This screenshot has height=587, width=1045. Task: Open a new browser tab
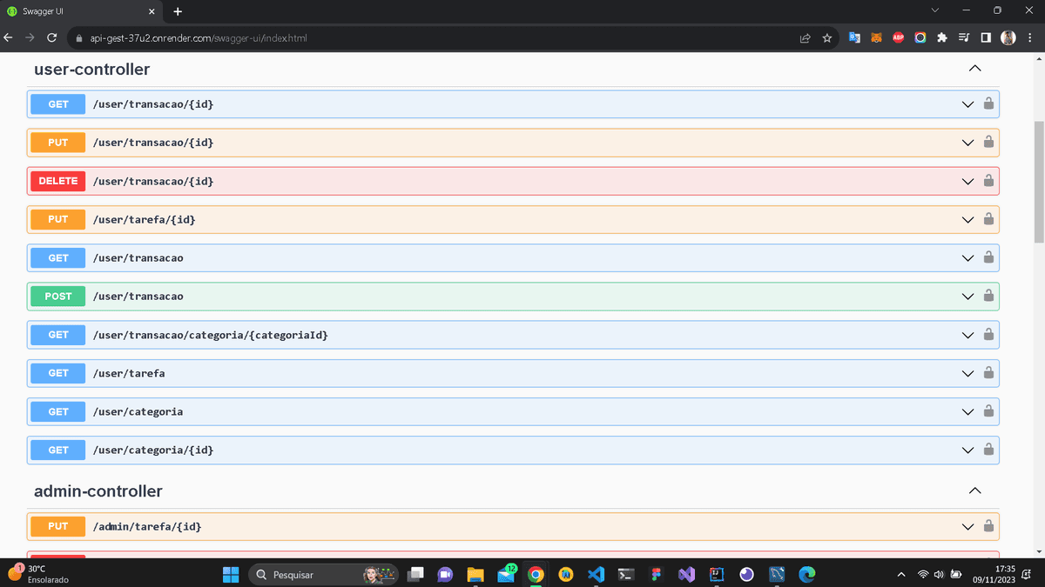[x=178, y=11]
